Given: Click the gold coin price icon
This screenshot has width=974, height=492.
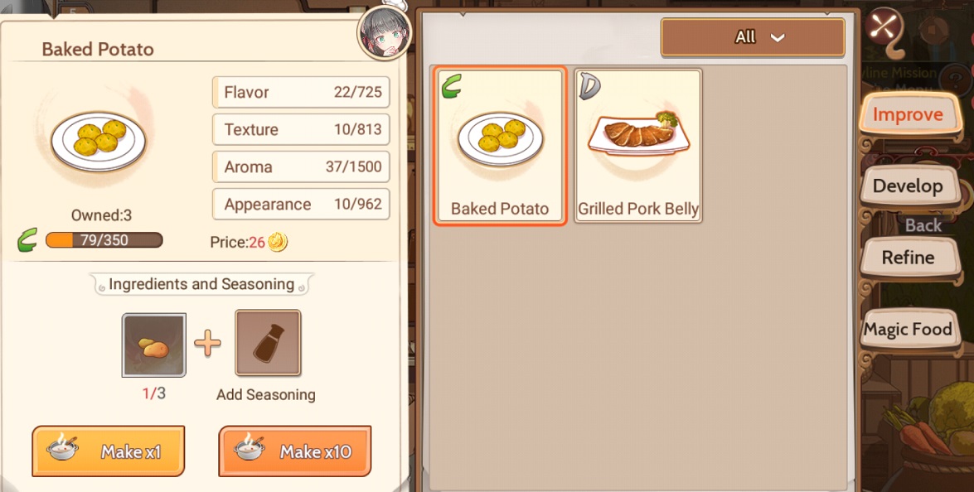Looking at the screenshot, I should coord(278,242).
